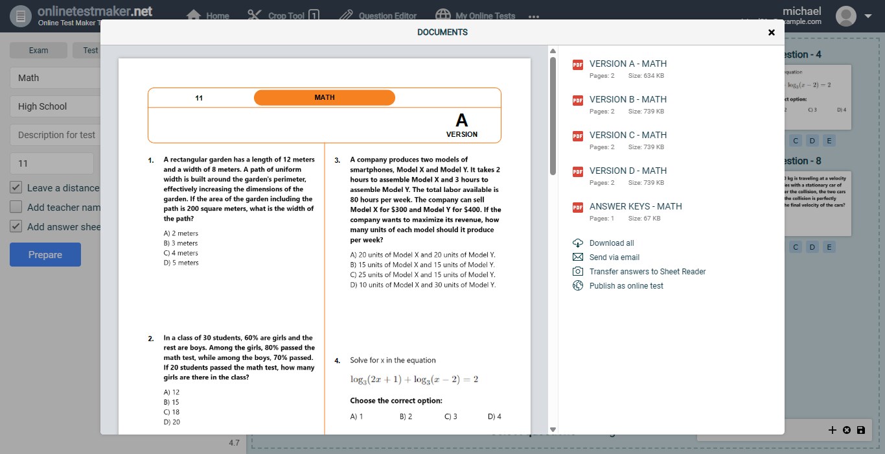The height and width of the screenshot is (454, 885).
Task: Click the save floppy disk icon
Action: click(861, 430)
